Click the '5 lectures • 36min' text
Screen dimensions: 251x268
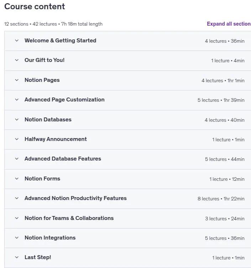tap(225, 238)
